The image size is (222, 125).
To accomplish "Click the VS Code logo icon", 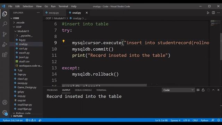I will click(3, 6).
